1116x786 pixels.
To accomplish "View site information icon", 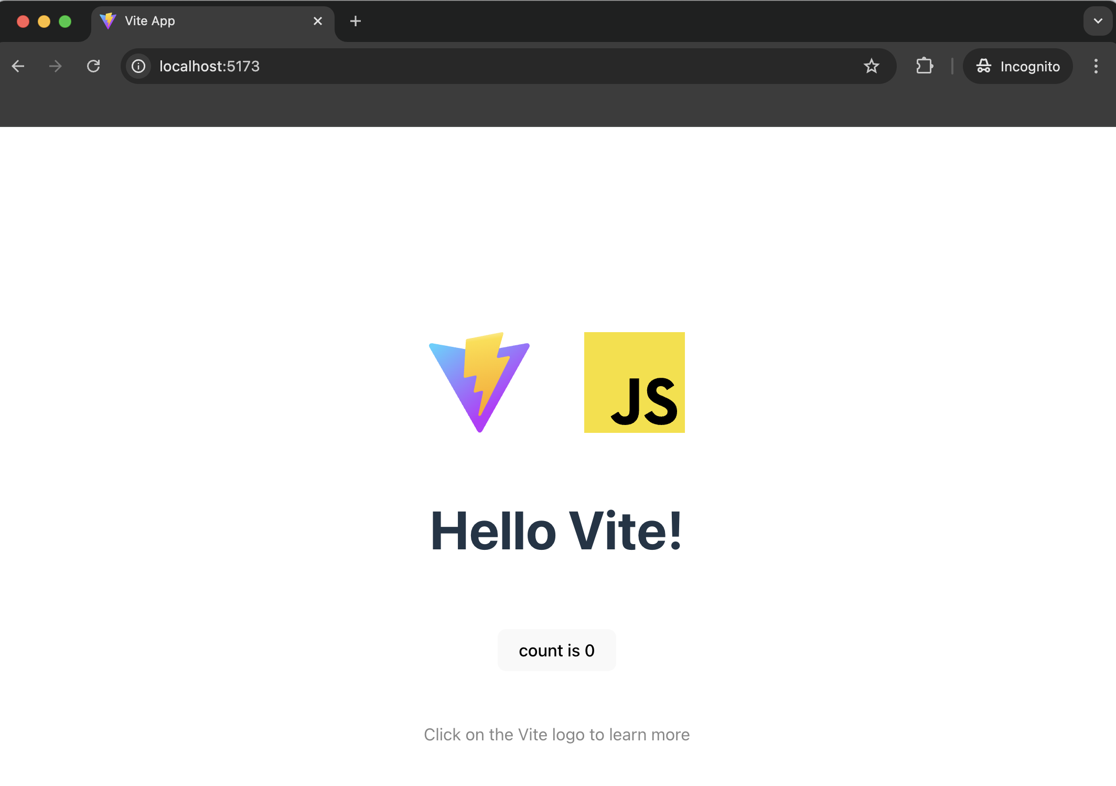I will click(138, 66).
